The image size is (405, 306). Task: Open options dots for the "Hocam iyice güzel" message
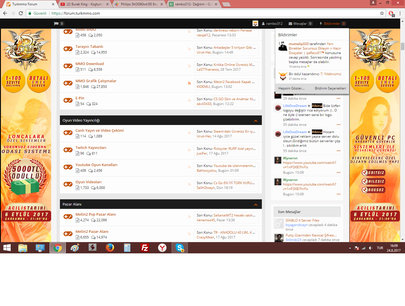(x=338, y=151)
